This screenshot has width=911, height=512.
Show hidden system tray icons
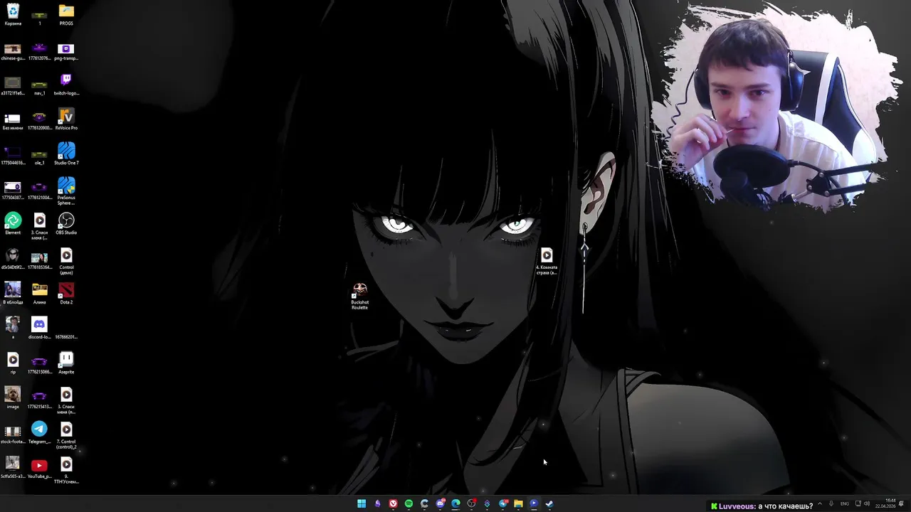pyautogui.click(x=819, y=504)
